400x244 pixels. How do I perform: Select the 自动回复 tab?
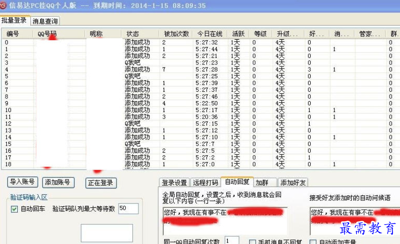pos(237,182)
